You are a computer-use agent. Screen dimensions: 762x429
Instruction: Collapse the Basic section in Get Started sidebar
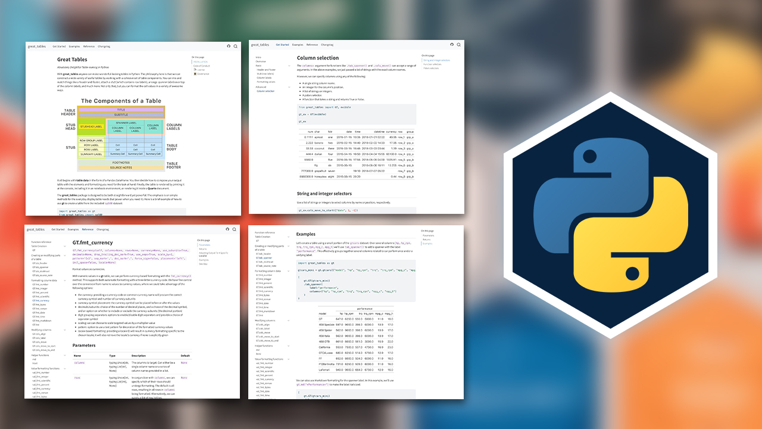point(291,66)
